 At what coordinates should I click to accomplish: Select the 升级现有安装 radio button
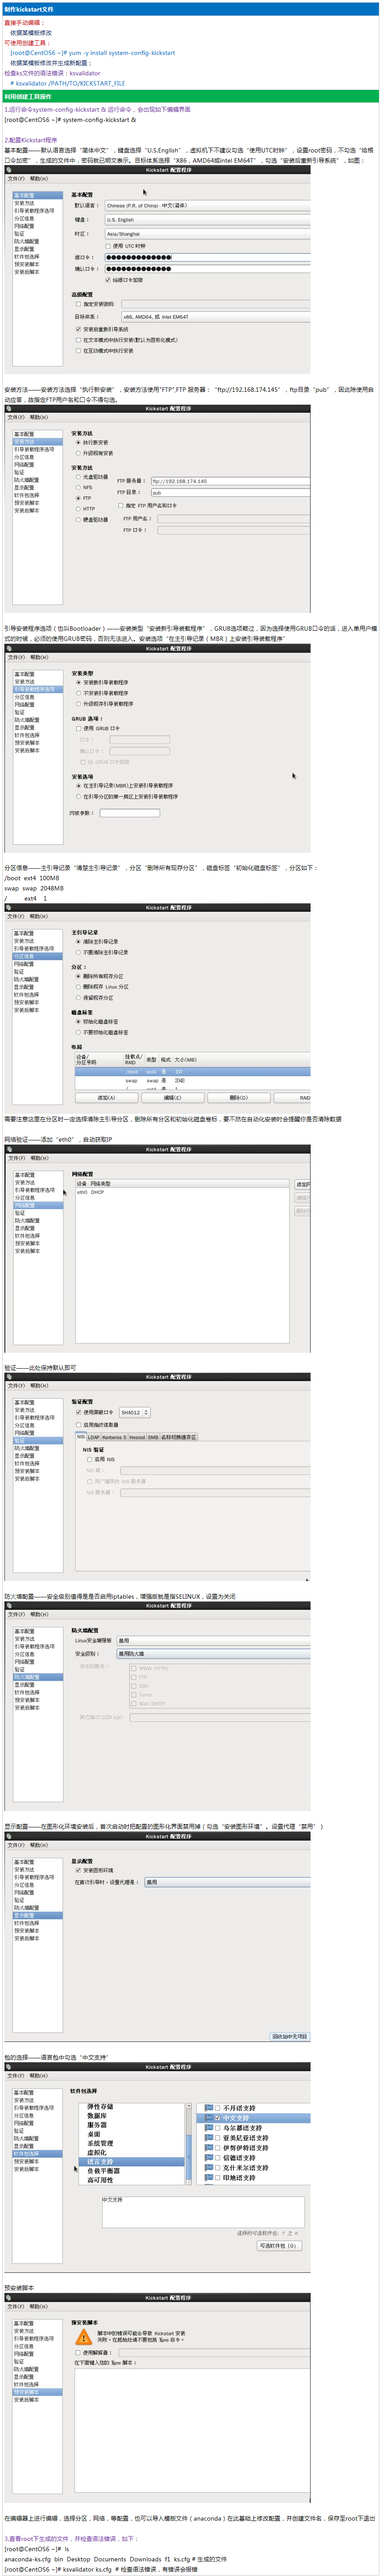tap(78, 453)
